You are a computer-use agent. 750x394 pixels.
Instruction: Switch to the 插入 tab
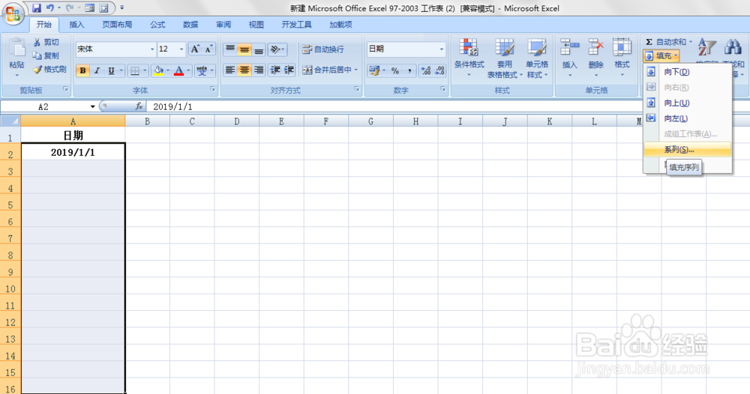coord(76,25)
